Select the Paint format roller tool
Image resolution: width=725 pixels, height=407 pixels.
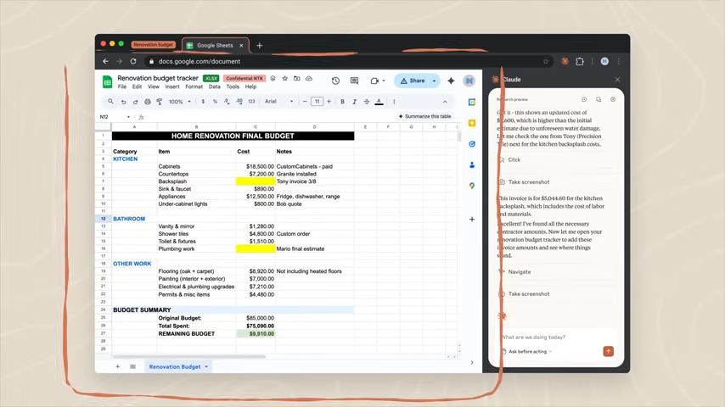[159, 102]
